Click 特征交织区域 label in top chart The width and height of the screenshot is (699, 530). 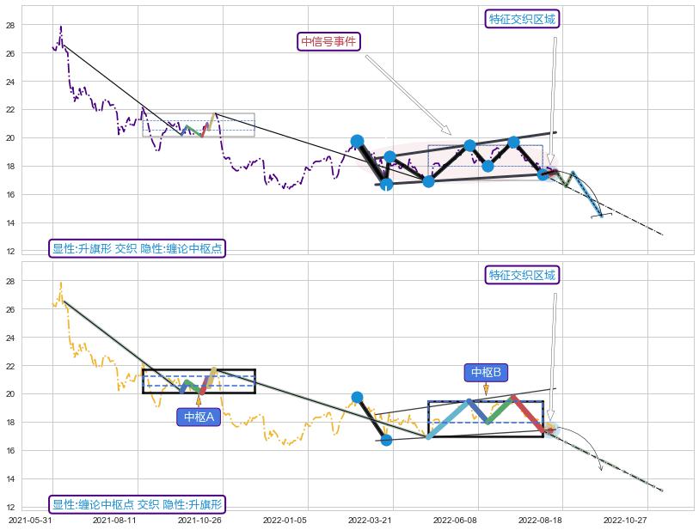(522, 19)
